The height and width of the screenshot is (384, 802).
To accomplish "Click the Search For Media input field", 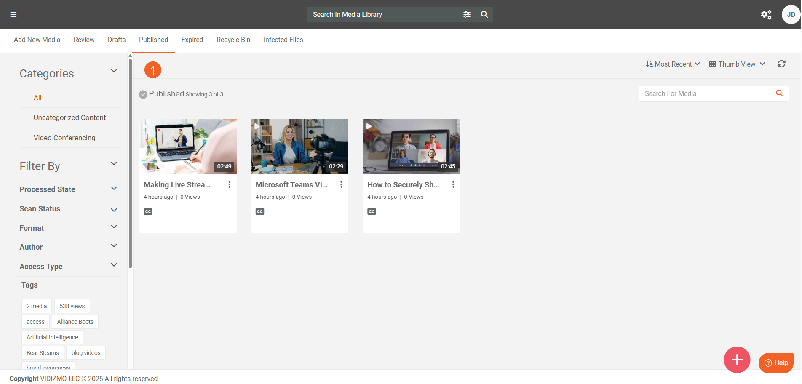I will pos(704,94).
